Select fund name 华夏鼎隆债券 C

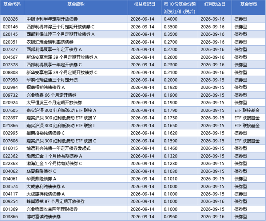coord(41,171)
